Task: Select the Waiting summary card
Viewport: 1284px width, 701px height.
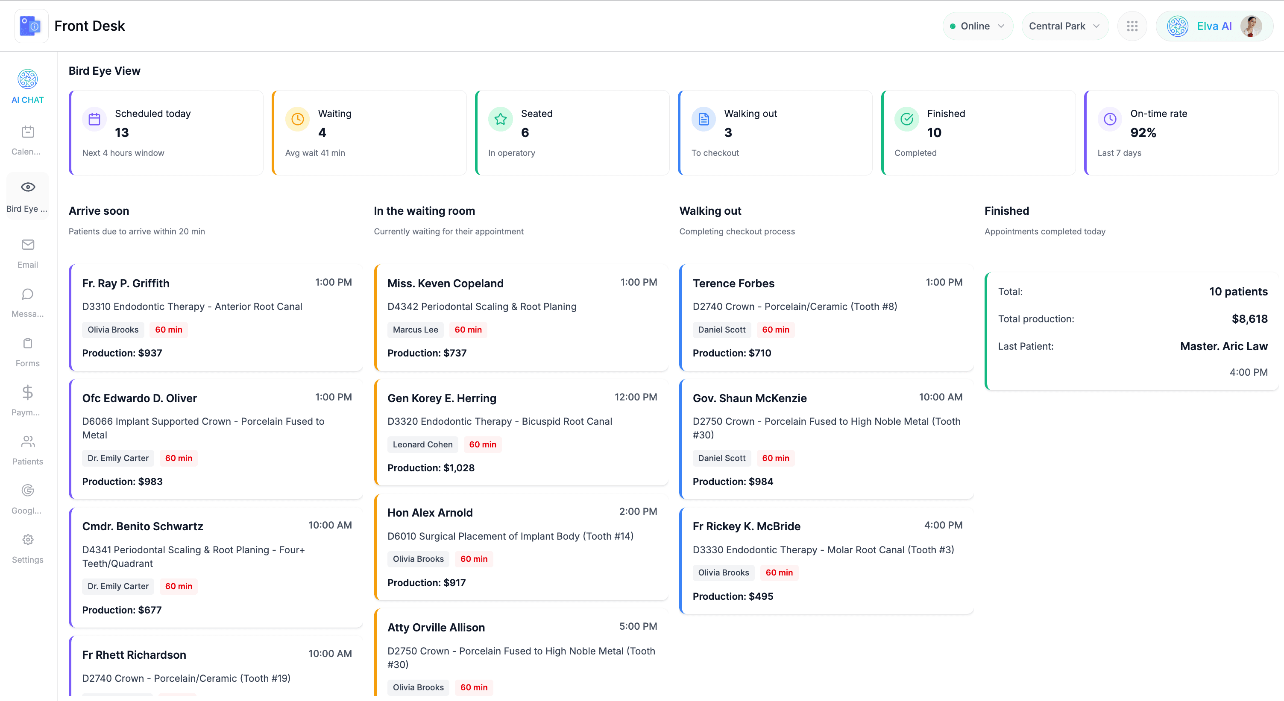Action: pyautogui.click(x=369, y=132)
